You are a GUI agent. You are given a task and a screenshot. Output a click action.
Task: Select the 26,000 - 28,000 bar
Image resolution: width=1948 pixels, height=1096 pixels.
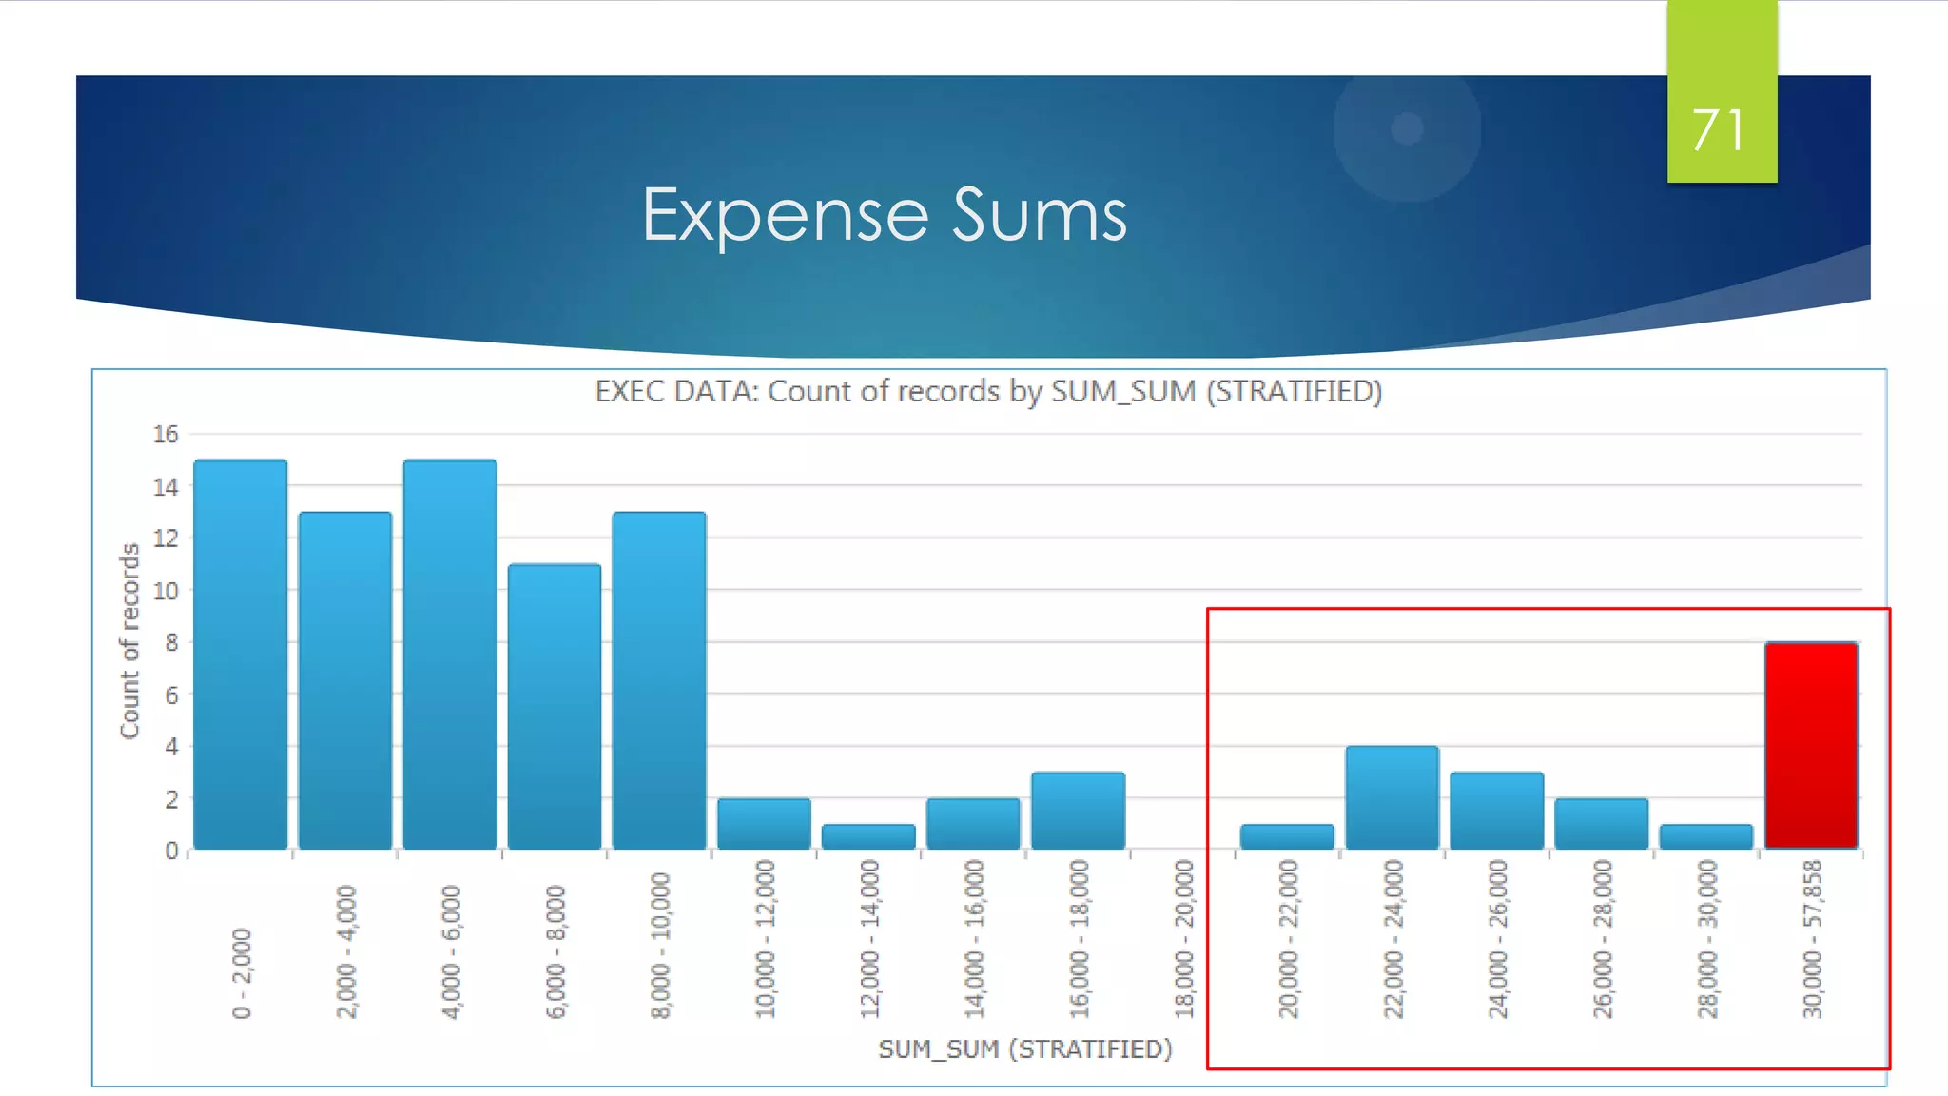(x=1601, y=824)
